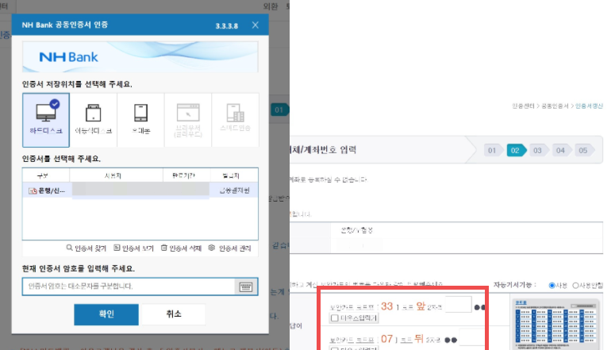Click the trash icon for 인증서 삭제
The width and height of the screenshot is (615, 350).
(x=164, y=248)
